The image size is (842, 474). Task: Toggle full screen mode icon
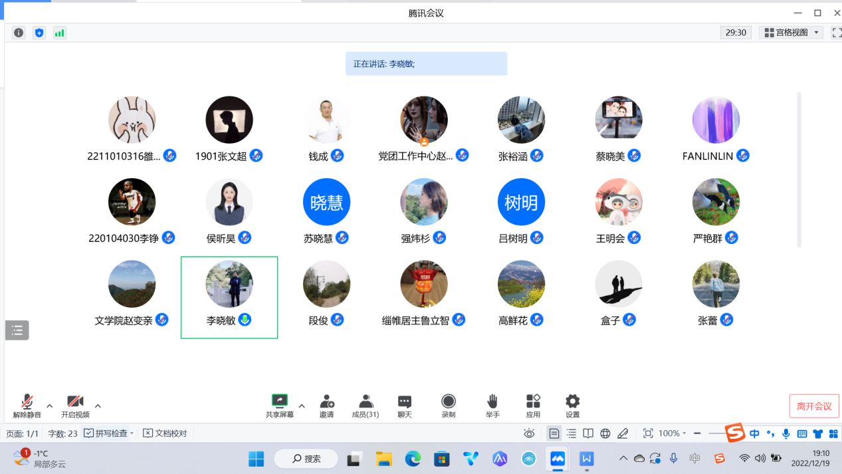click(836, 33)
